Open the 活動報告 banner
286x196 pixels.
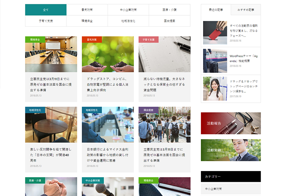(x=231, y=123)
